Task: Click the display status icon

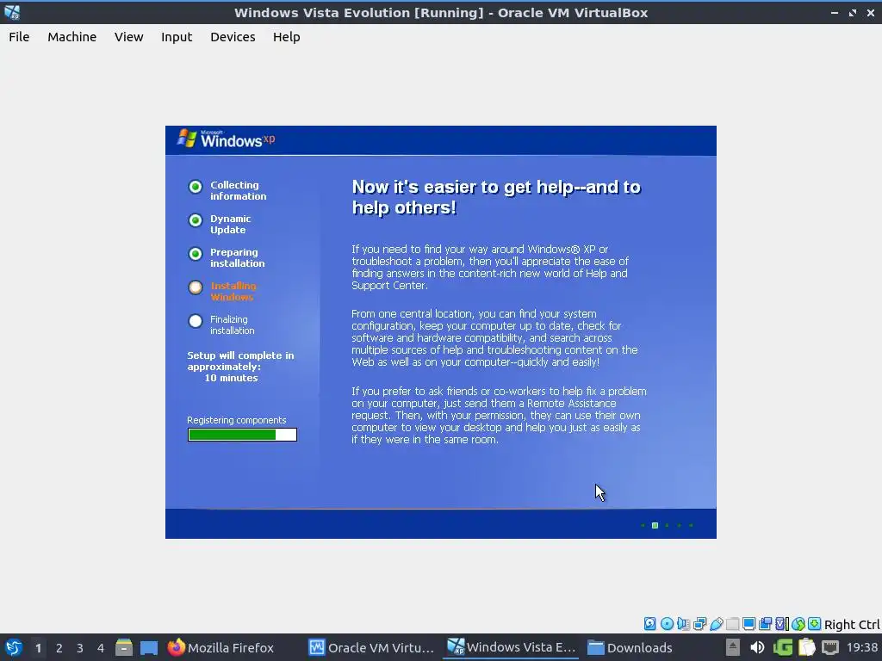Action: click(748, 623)
